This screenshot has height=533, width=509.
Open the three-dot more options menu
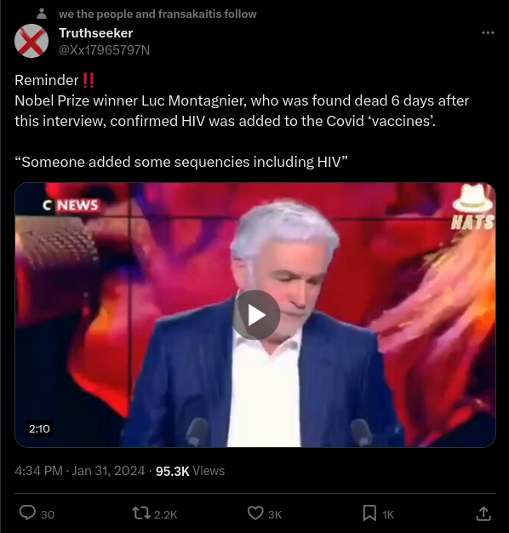click(488, 32)
